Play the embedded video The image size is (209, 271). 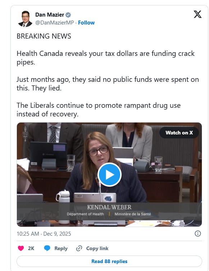tap(109, 174)
